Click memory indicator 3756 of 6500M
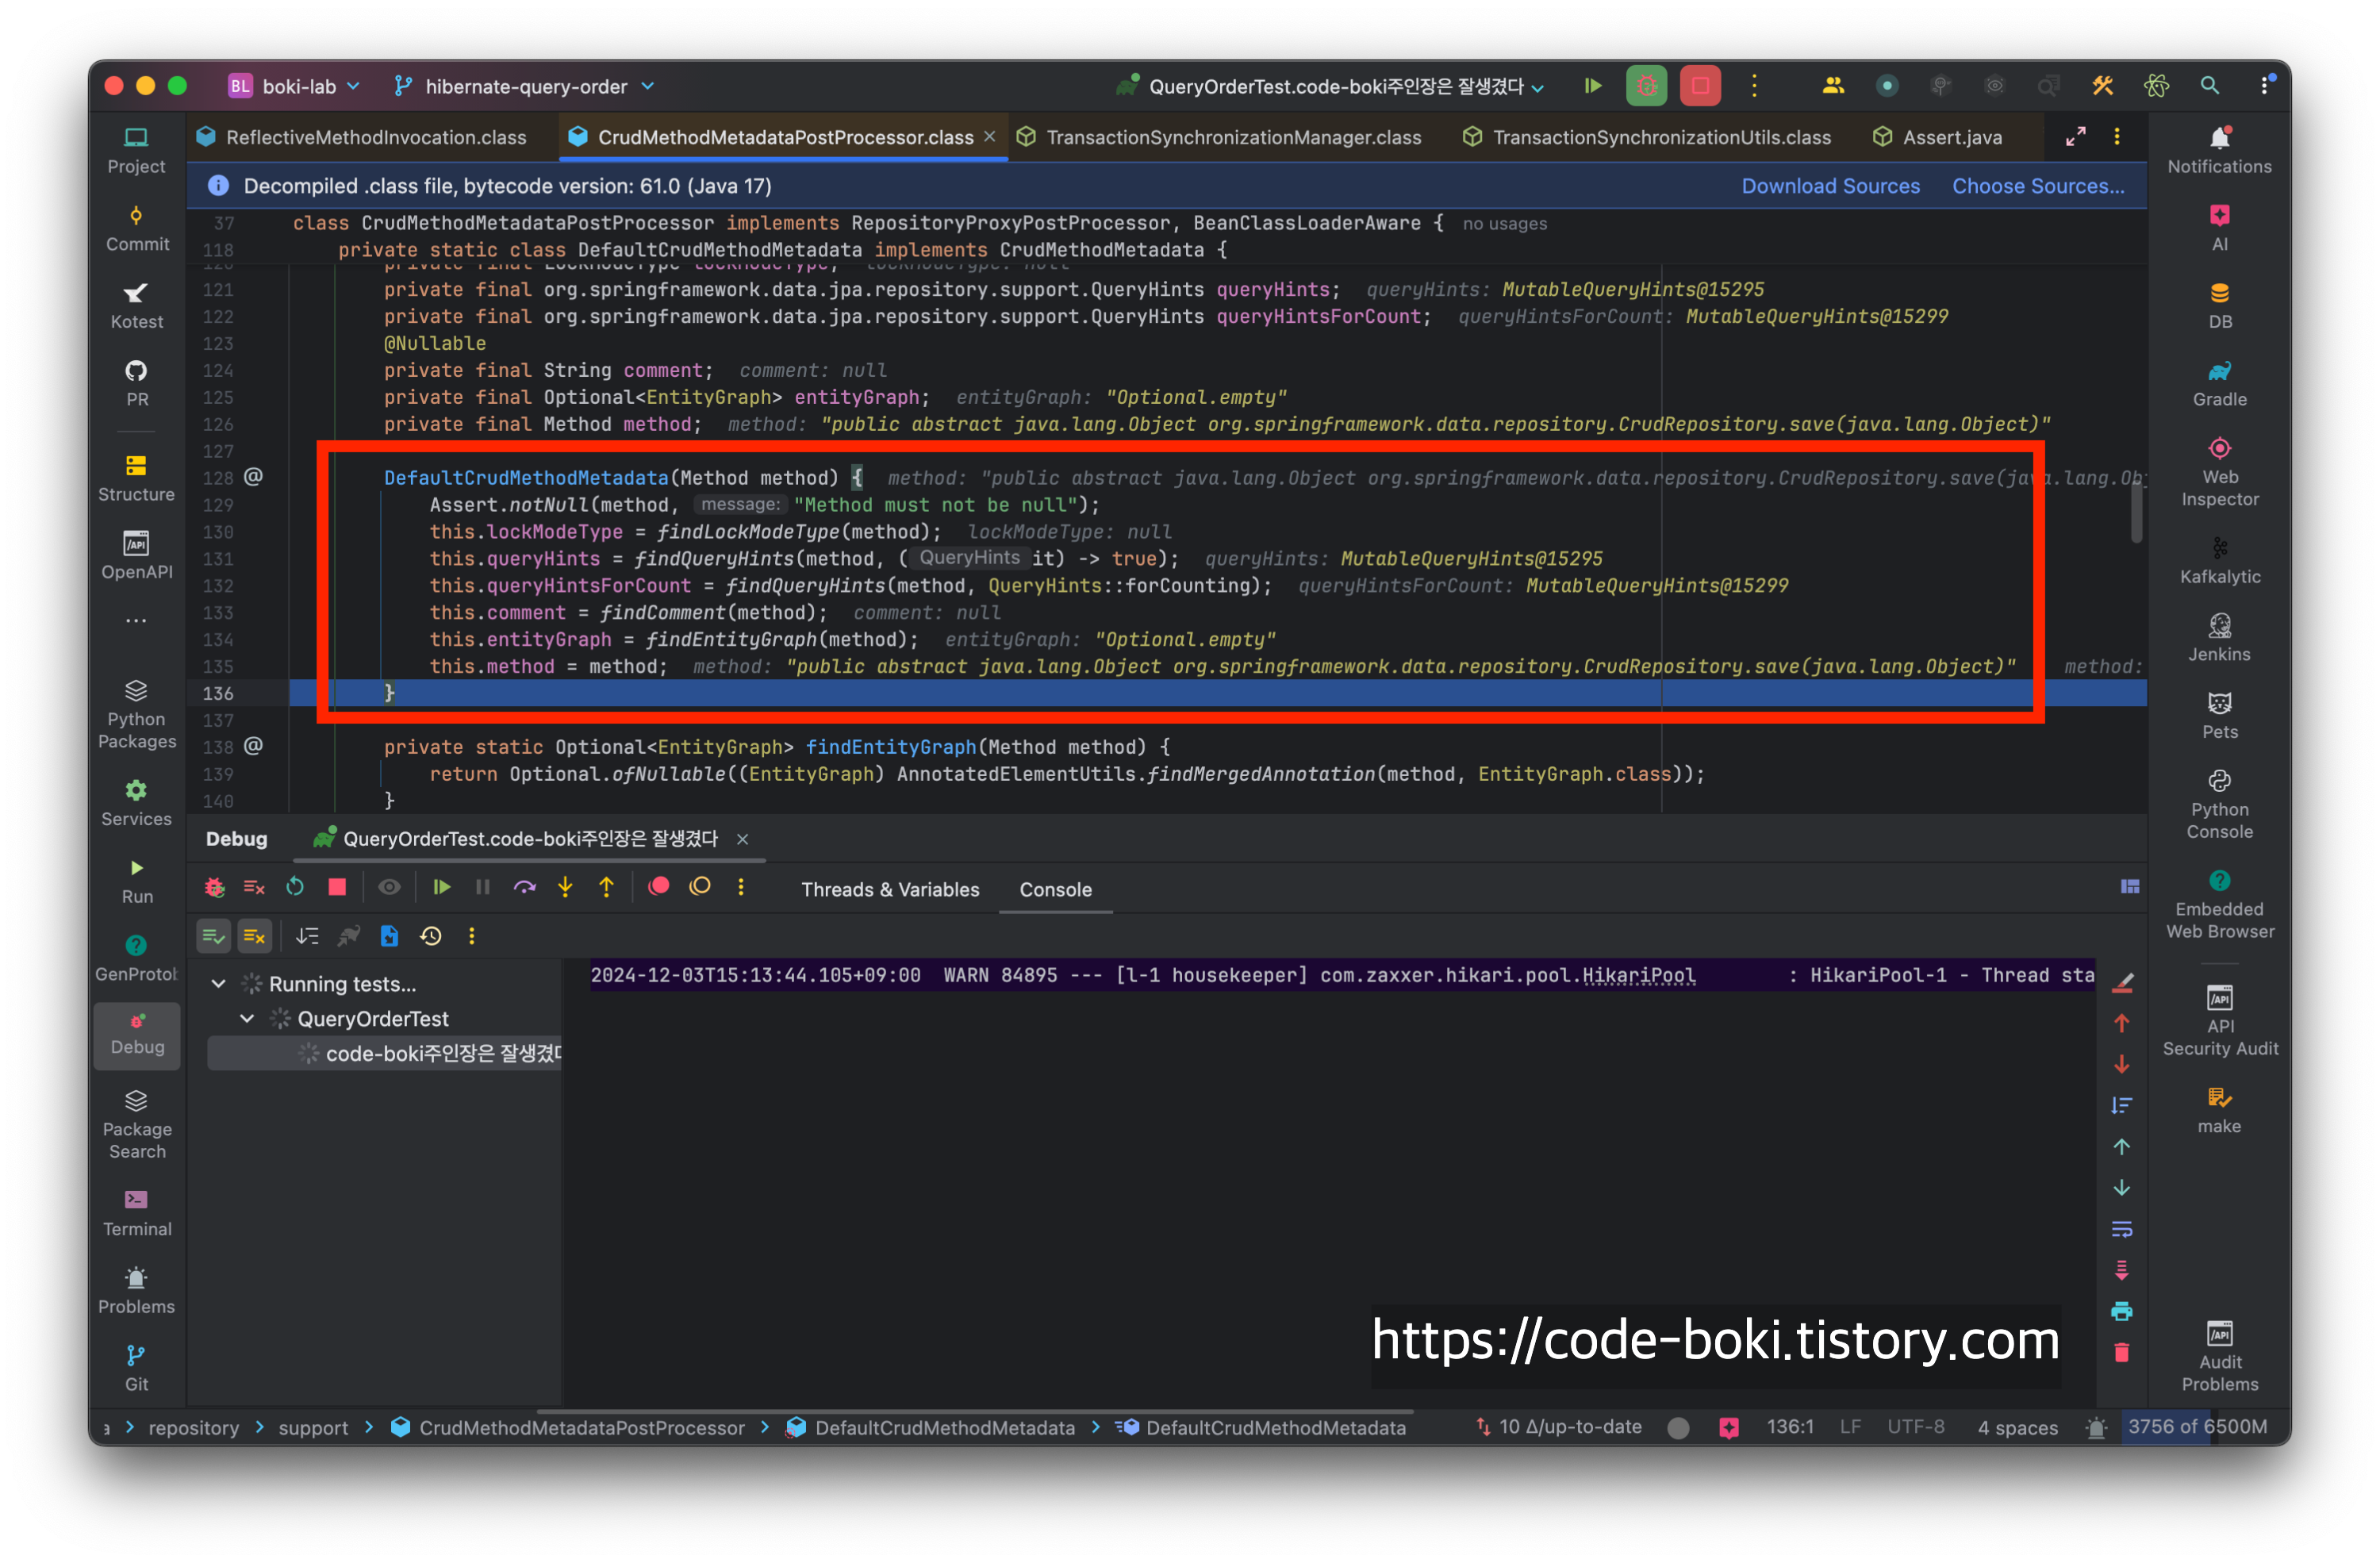Screen dimensions: 2380x1563 2197,1426
